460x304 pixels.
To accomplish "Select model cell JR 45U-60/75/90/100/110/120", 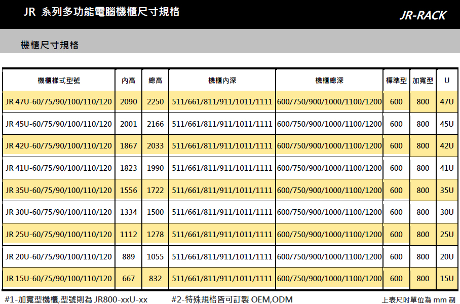I will pos(59,124).
